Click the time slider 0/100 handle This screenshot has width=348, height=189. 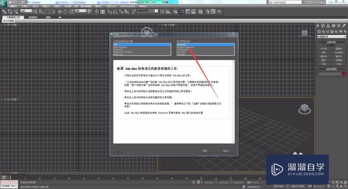click(x=14, y=173)
